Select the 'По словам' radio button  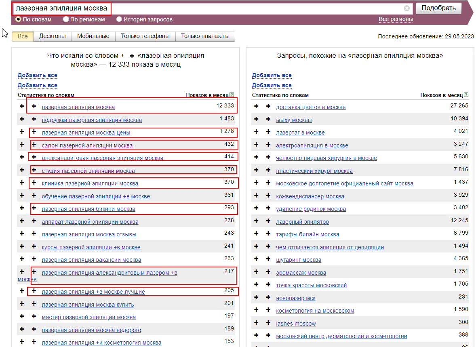pos(19,19)
